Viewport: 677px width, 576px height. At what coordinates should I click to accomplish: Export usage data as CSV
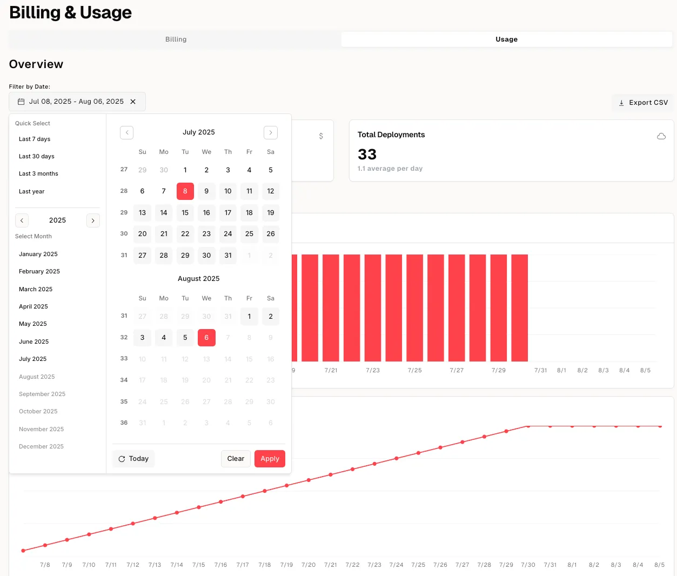point(643,103)
